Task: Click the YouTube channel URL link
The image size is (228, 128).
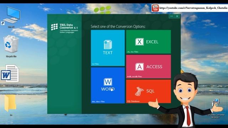Action: pos(193,8)
